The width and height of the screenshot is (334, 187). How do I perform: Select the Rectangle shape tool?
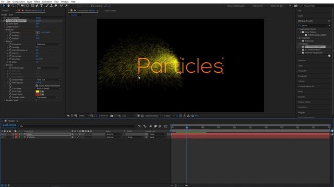point(32,6)
